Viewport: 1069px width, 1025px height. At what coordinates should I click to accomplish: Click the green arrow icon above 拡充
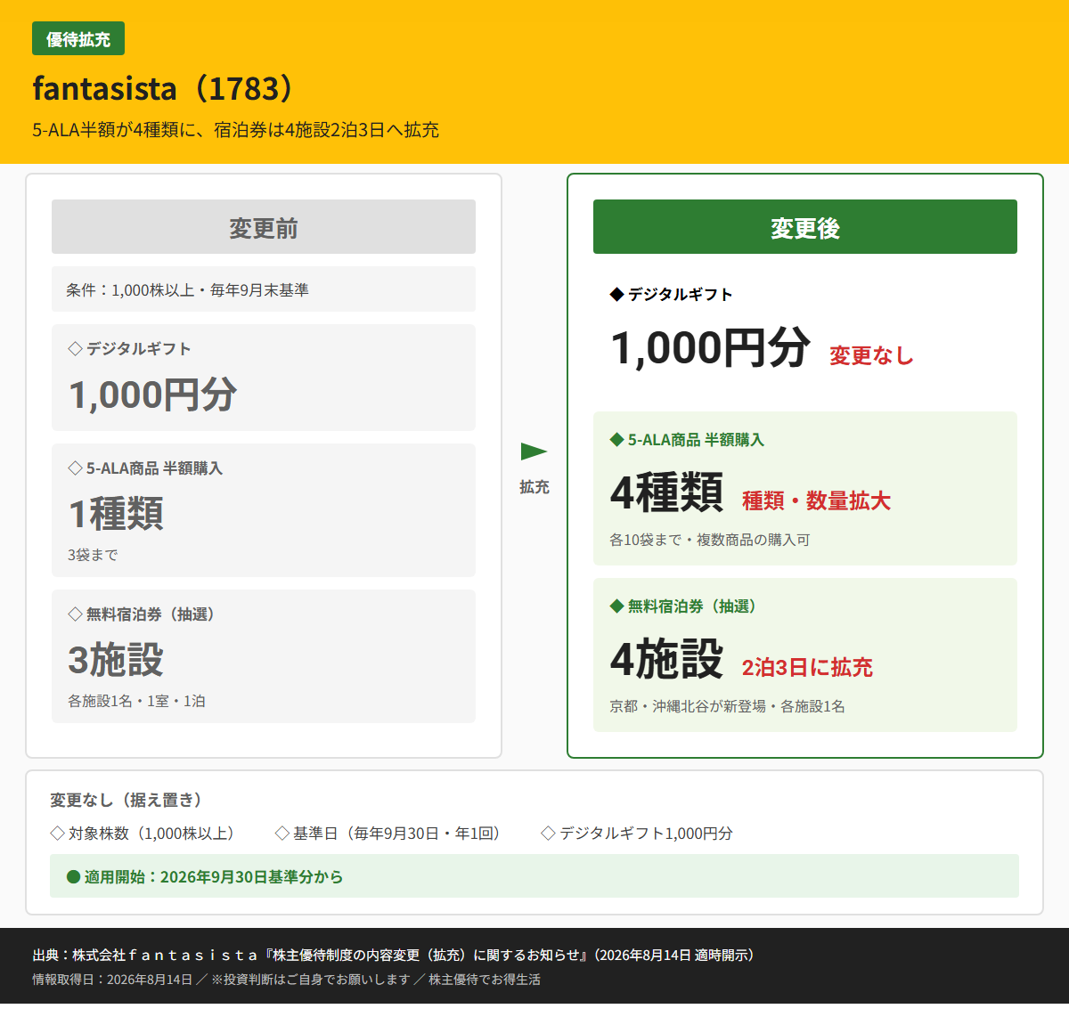[x=534, y=451]
